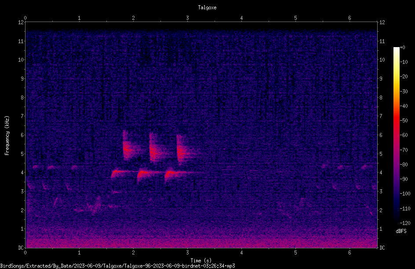Click the 1 second tick on bottom time axis
415x269 pixels.
79,253
